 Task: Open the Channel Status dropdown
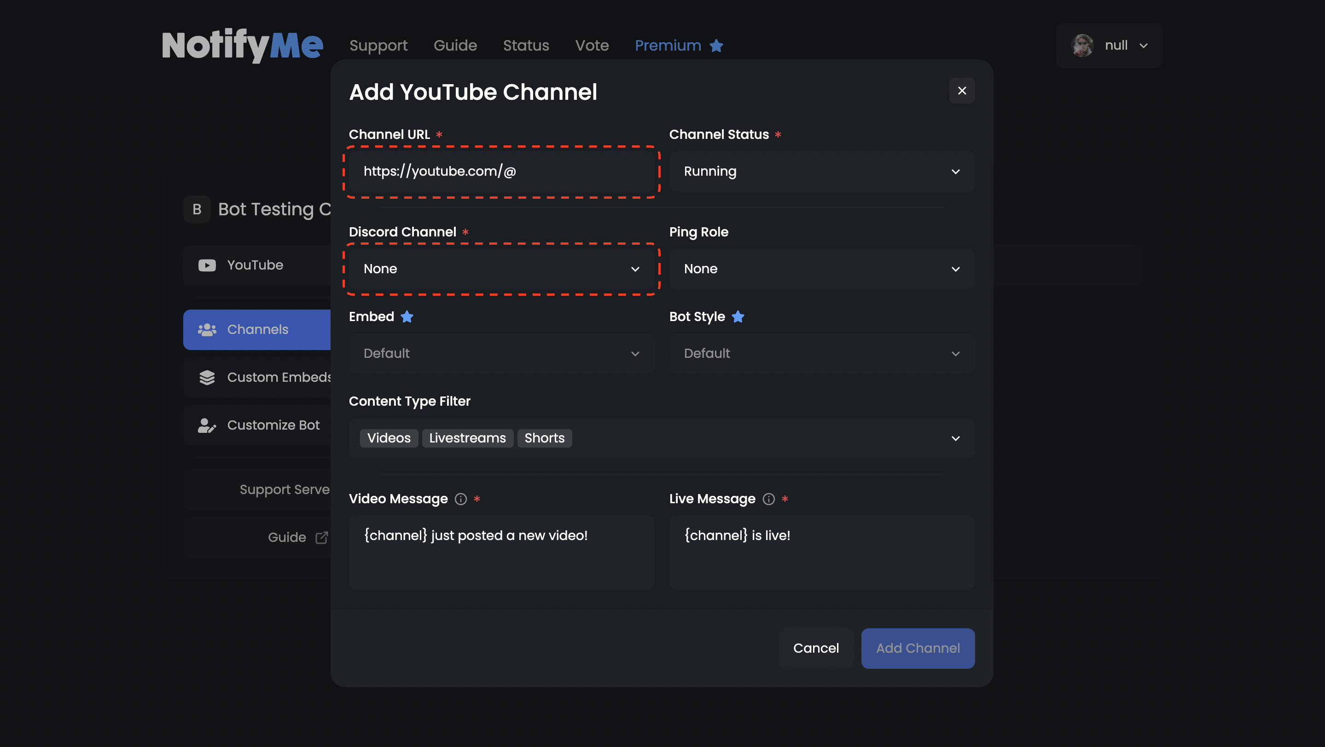(x=821, y=172)
